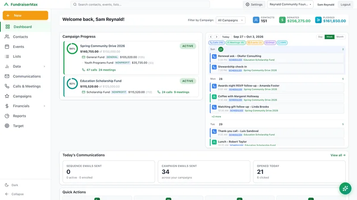Click the Communications envelope icon
The width and height of the screenshot is (357, 200).
click(x=7, y=76)
